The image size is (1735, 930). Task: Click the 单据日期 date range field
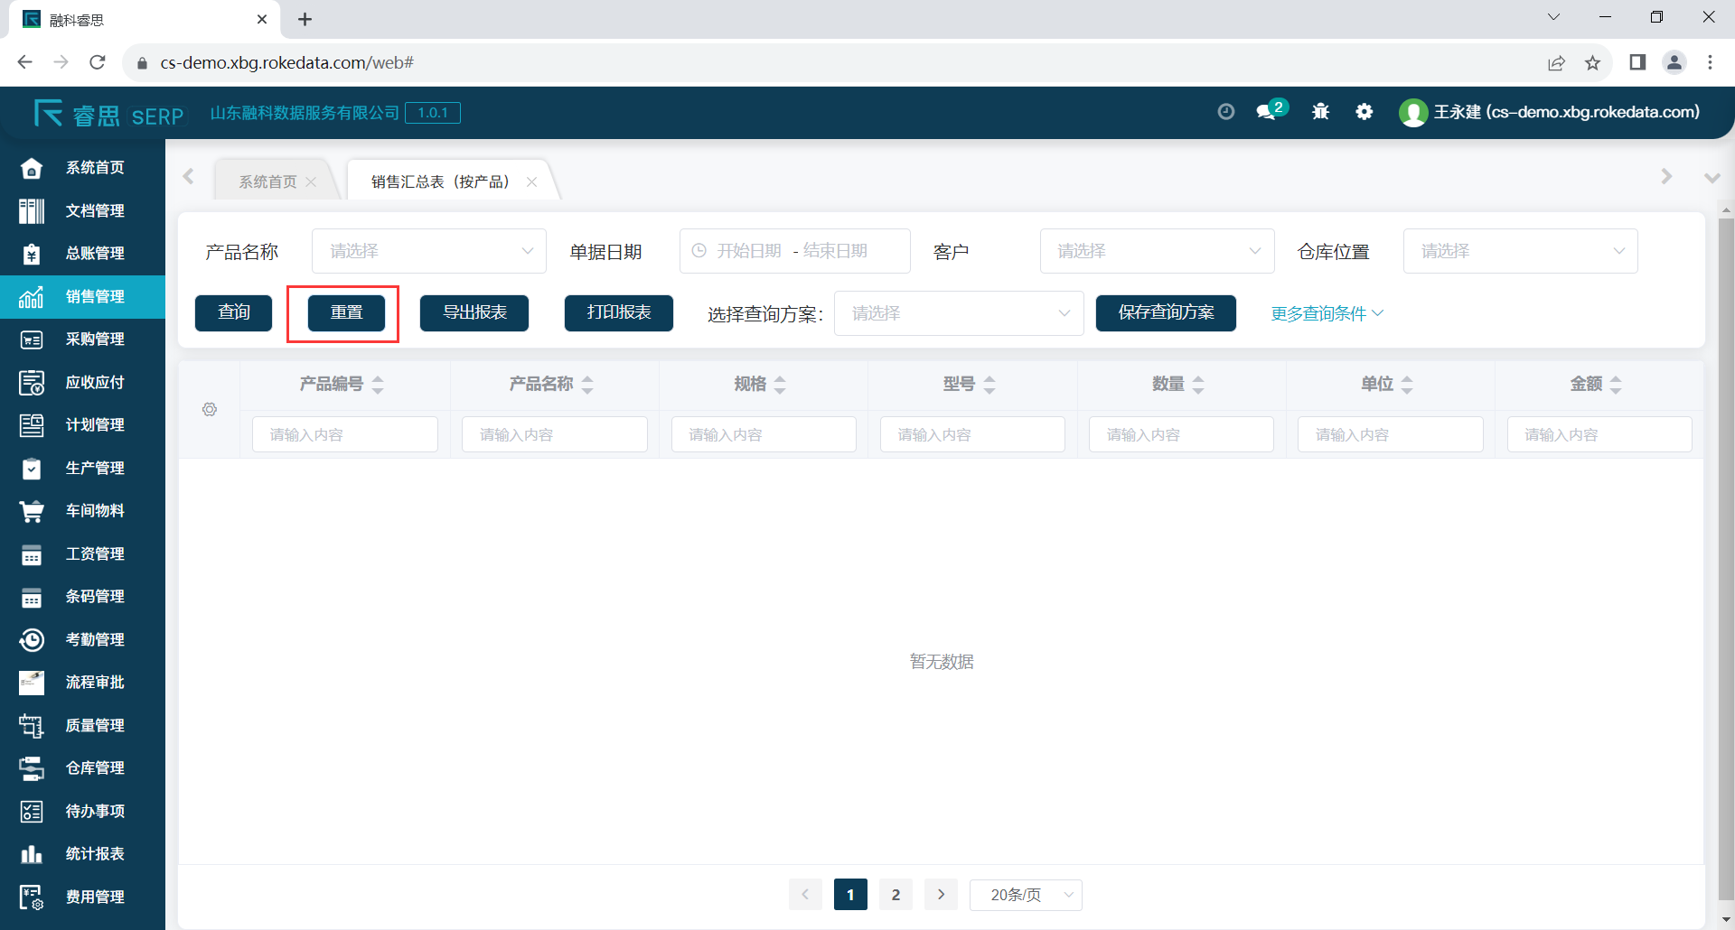[x=794, y=251]
